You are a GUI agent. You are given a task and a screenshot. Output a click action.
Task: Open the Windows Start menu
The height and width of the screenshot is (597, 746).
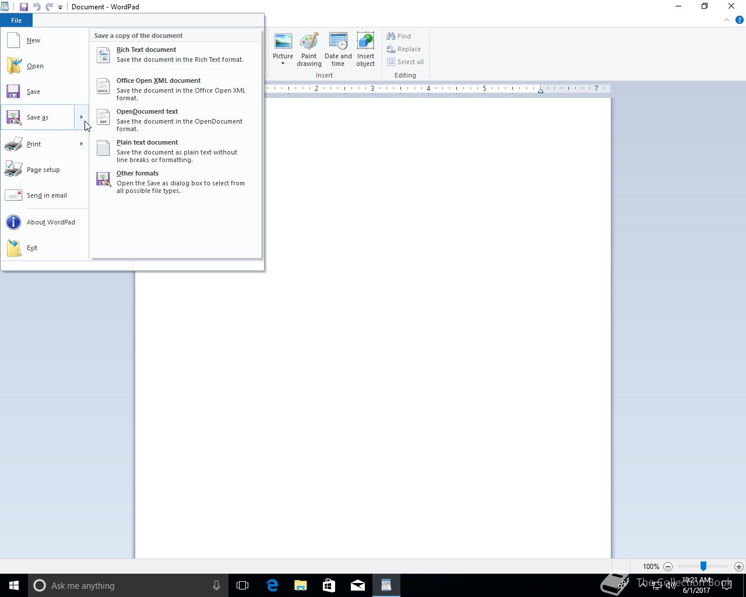click(x=14, y=585)
